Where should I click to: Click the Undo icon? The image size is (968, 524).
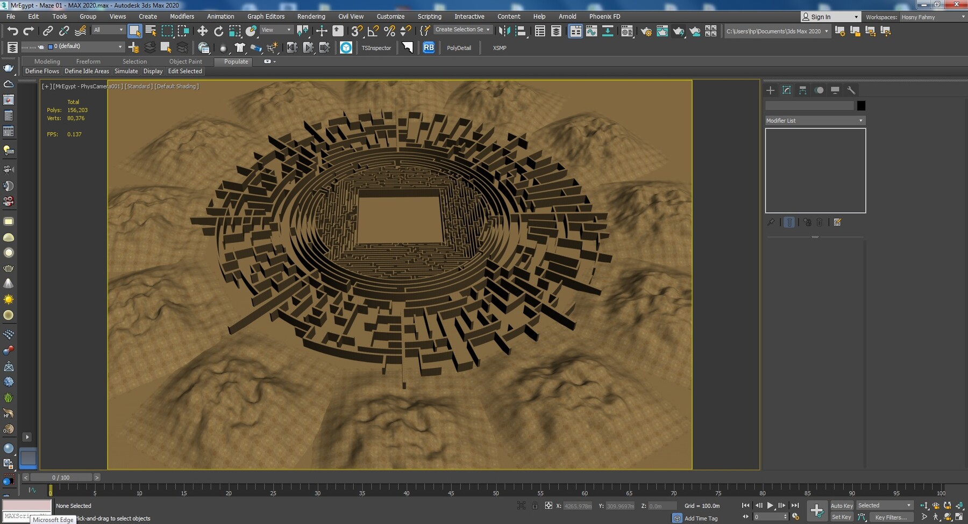[13, 31]
